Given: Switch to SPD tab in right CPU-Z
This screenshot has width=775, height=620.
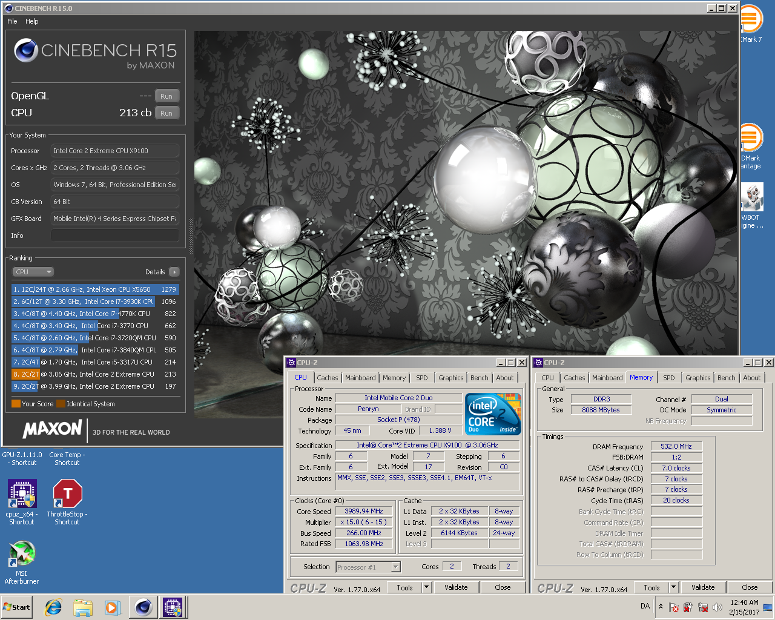Looking at the screenshot, I should [669, 378].
